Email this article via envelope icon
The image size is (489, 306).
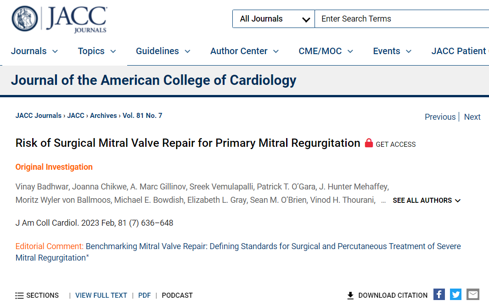tap(473, 295)
